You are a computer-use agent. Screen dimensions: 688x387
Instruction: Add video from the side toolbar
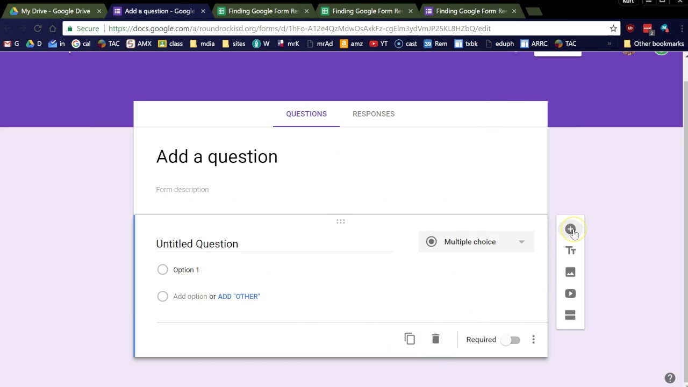(570, 293)
